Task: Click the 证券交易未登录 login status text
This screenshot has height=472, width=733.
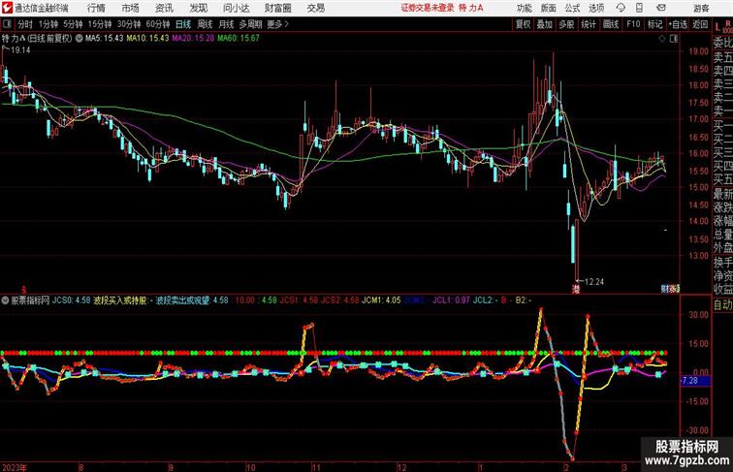Action: [428, 8]
